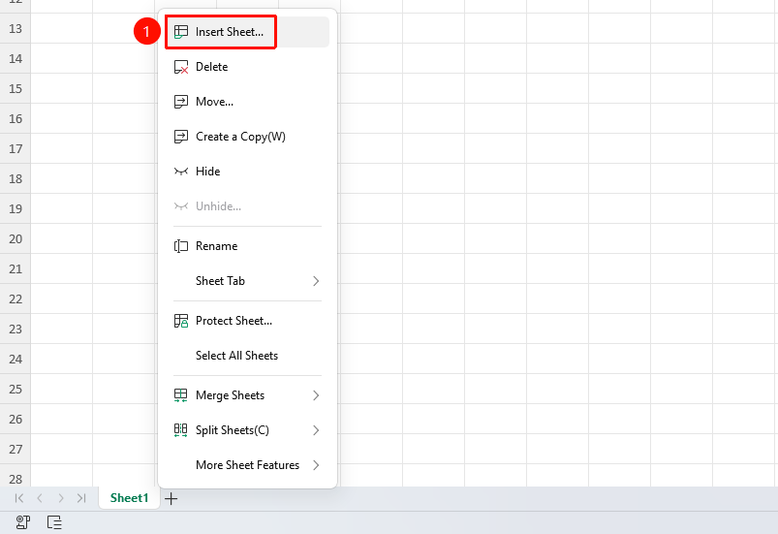Choose the Move option
Screen dimensions: 778x534
pos(247,101)
